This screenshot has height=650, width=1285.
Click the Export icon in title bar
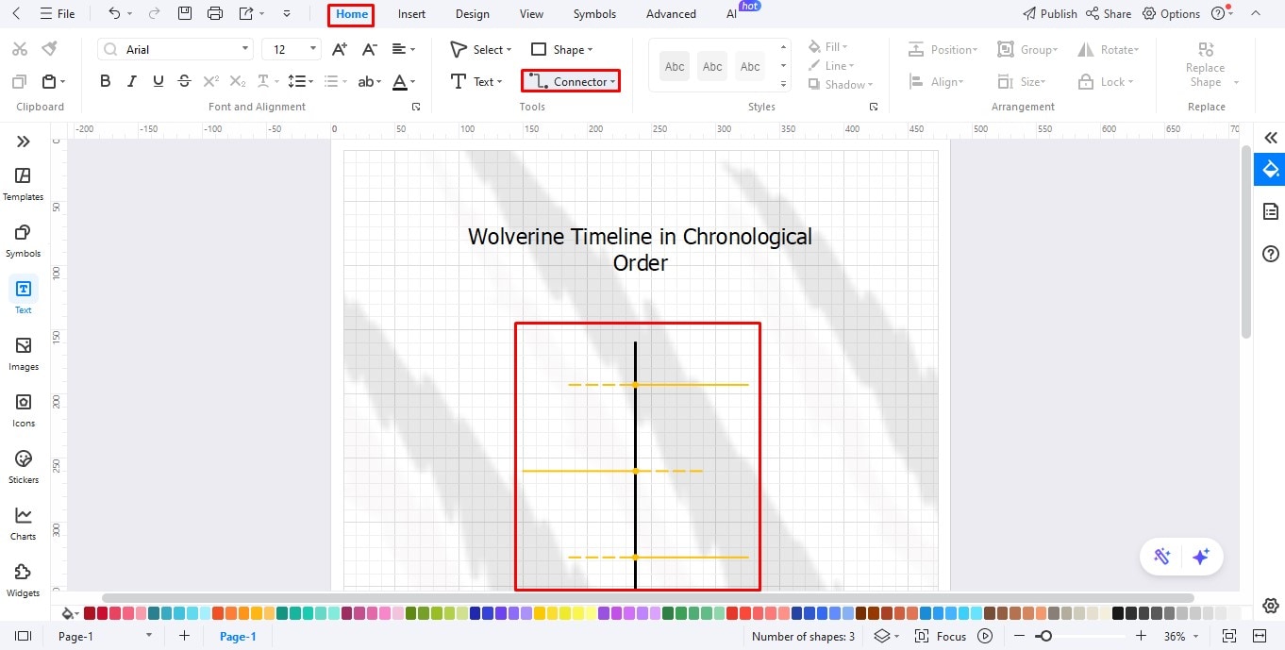pos(246,13)
